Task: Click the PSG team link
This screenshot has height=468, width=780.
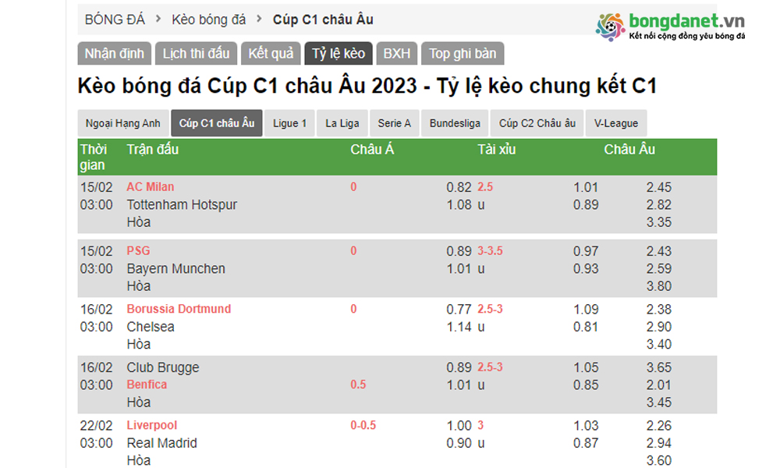Action: [138, 251]
